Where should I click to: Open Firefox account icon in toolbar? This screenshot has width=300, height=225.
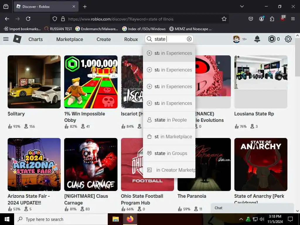point(261,19)
